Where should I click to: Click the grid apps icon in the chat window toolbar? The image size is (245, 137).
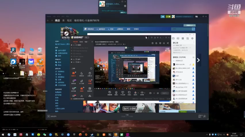click(x=183, y=38)
